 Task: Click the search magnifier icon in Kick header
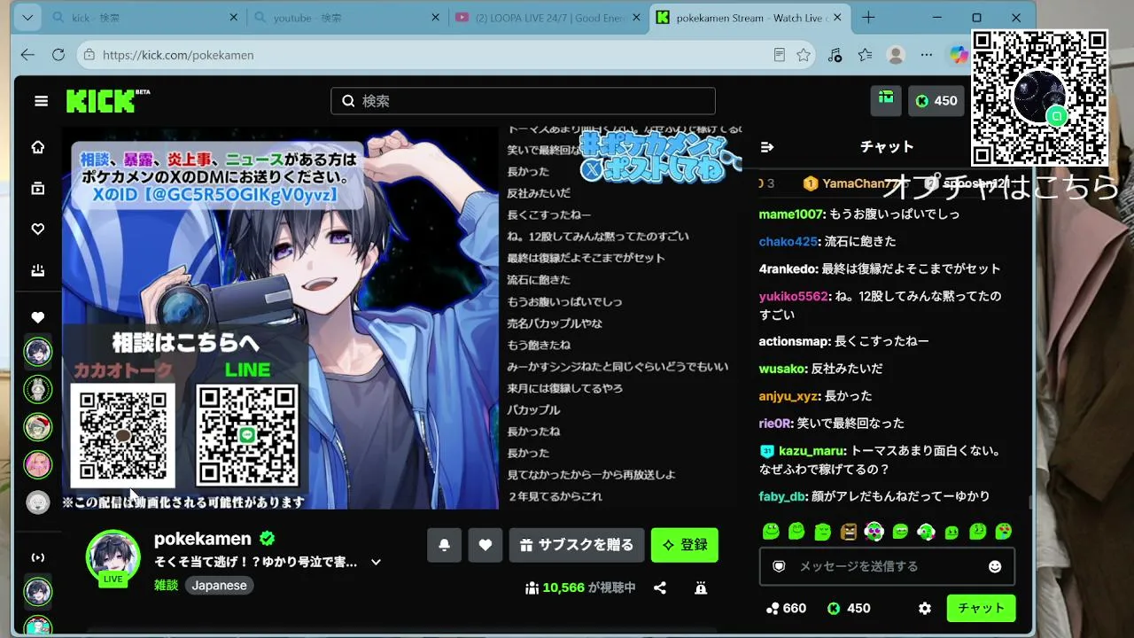[x=348, y=101]
